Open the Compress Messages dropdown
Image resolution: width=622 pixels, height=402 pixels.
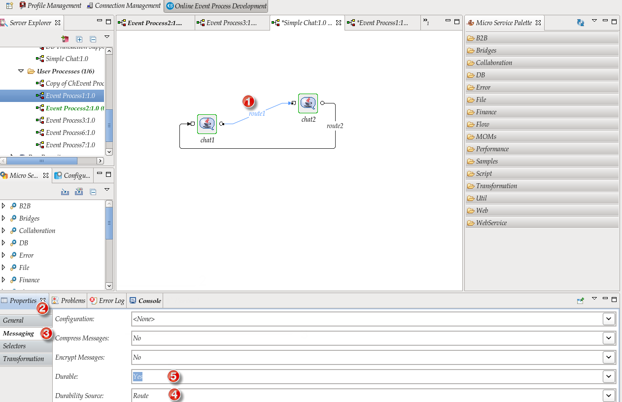[609, 338]
